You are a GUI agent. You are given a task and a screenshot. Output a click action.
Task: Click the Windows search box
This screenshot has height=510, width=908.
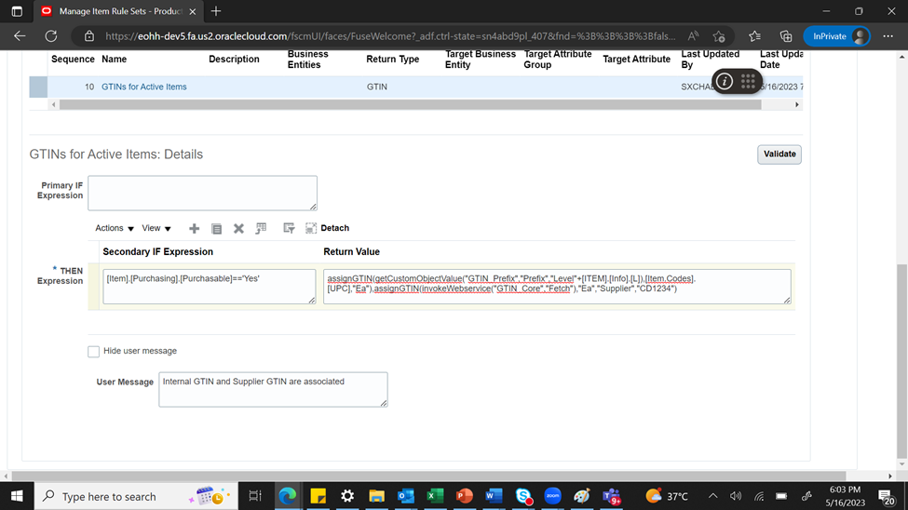coord(136,496)
